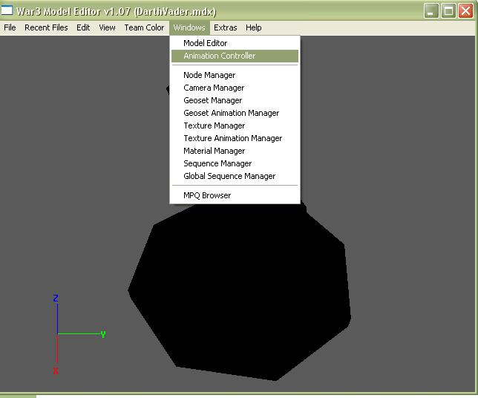The height and width of the screenshot is (398, 478).
Task: Open Geoset Animation Manager
Action: coord(235,113)
